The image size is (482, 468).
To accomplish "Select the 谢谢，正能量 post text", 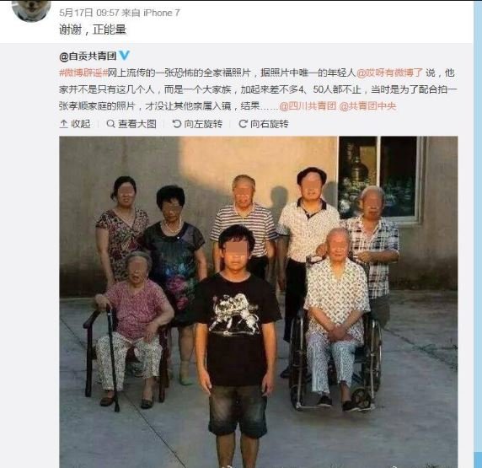I will (x=93, y=30).
